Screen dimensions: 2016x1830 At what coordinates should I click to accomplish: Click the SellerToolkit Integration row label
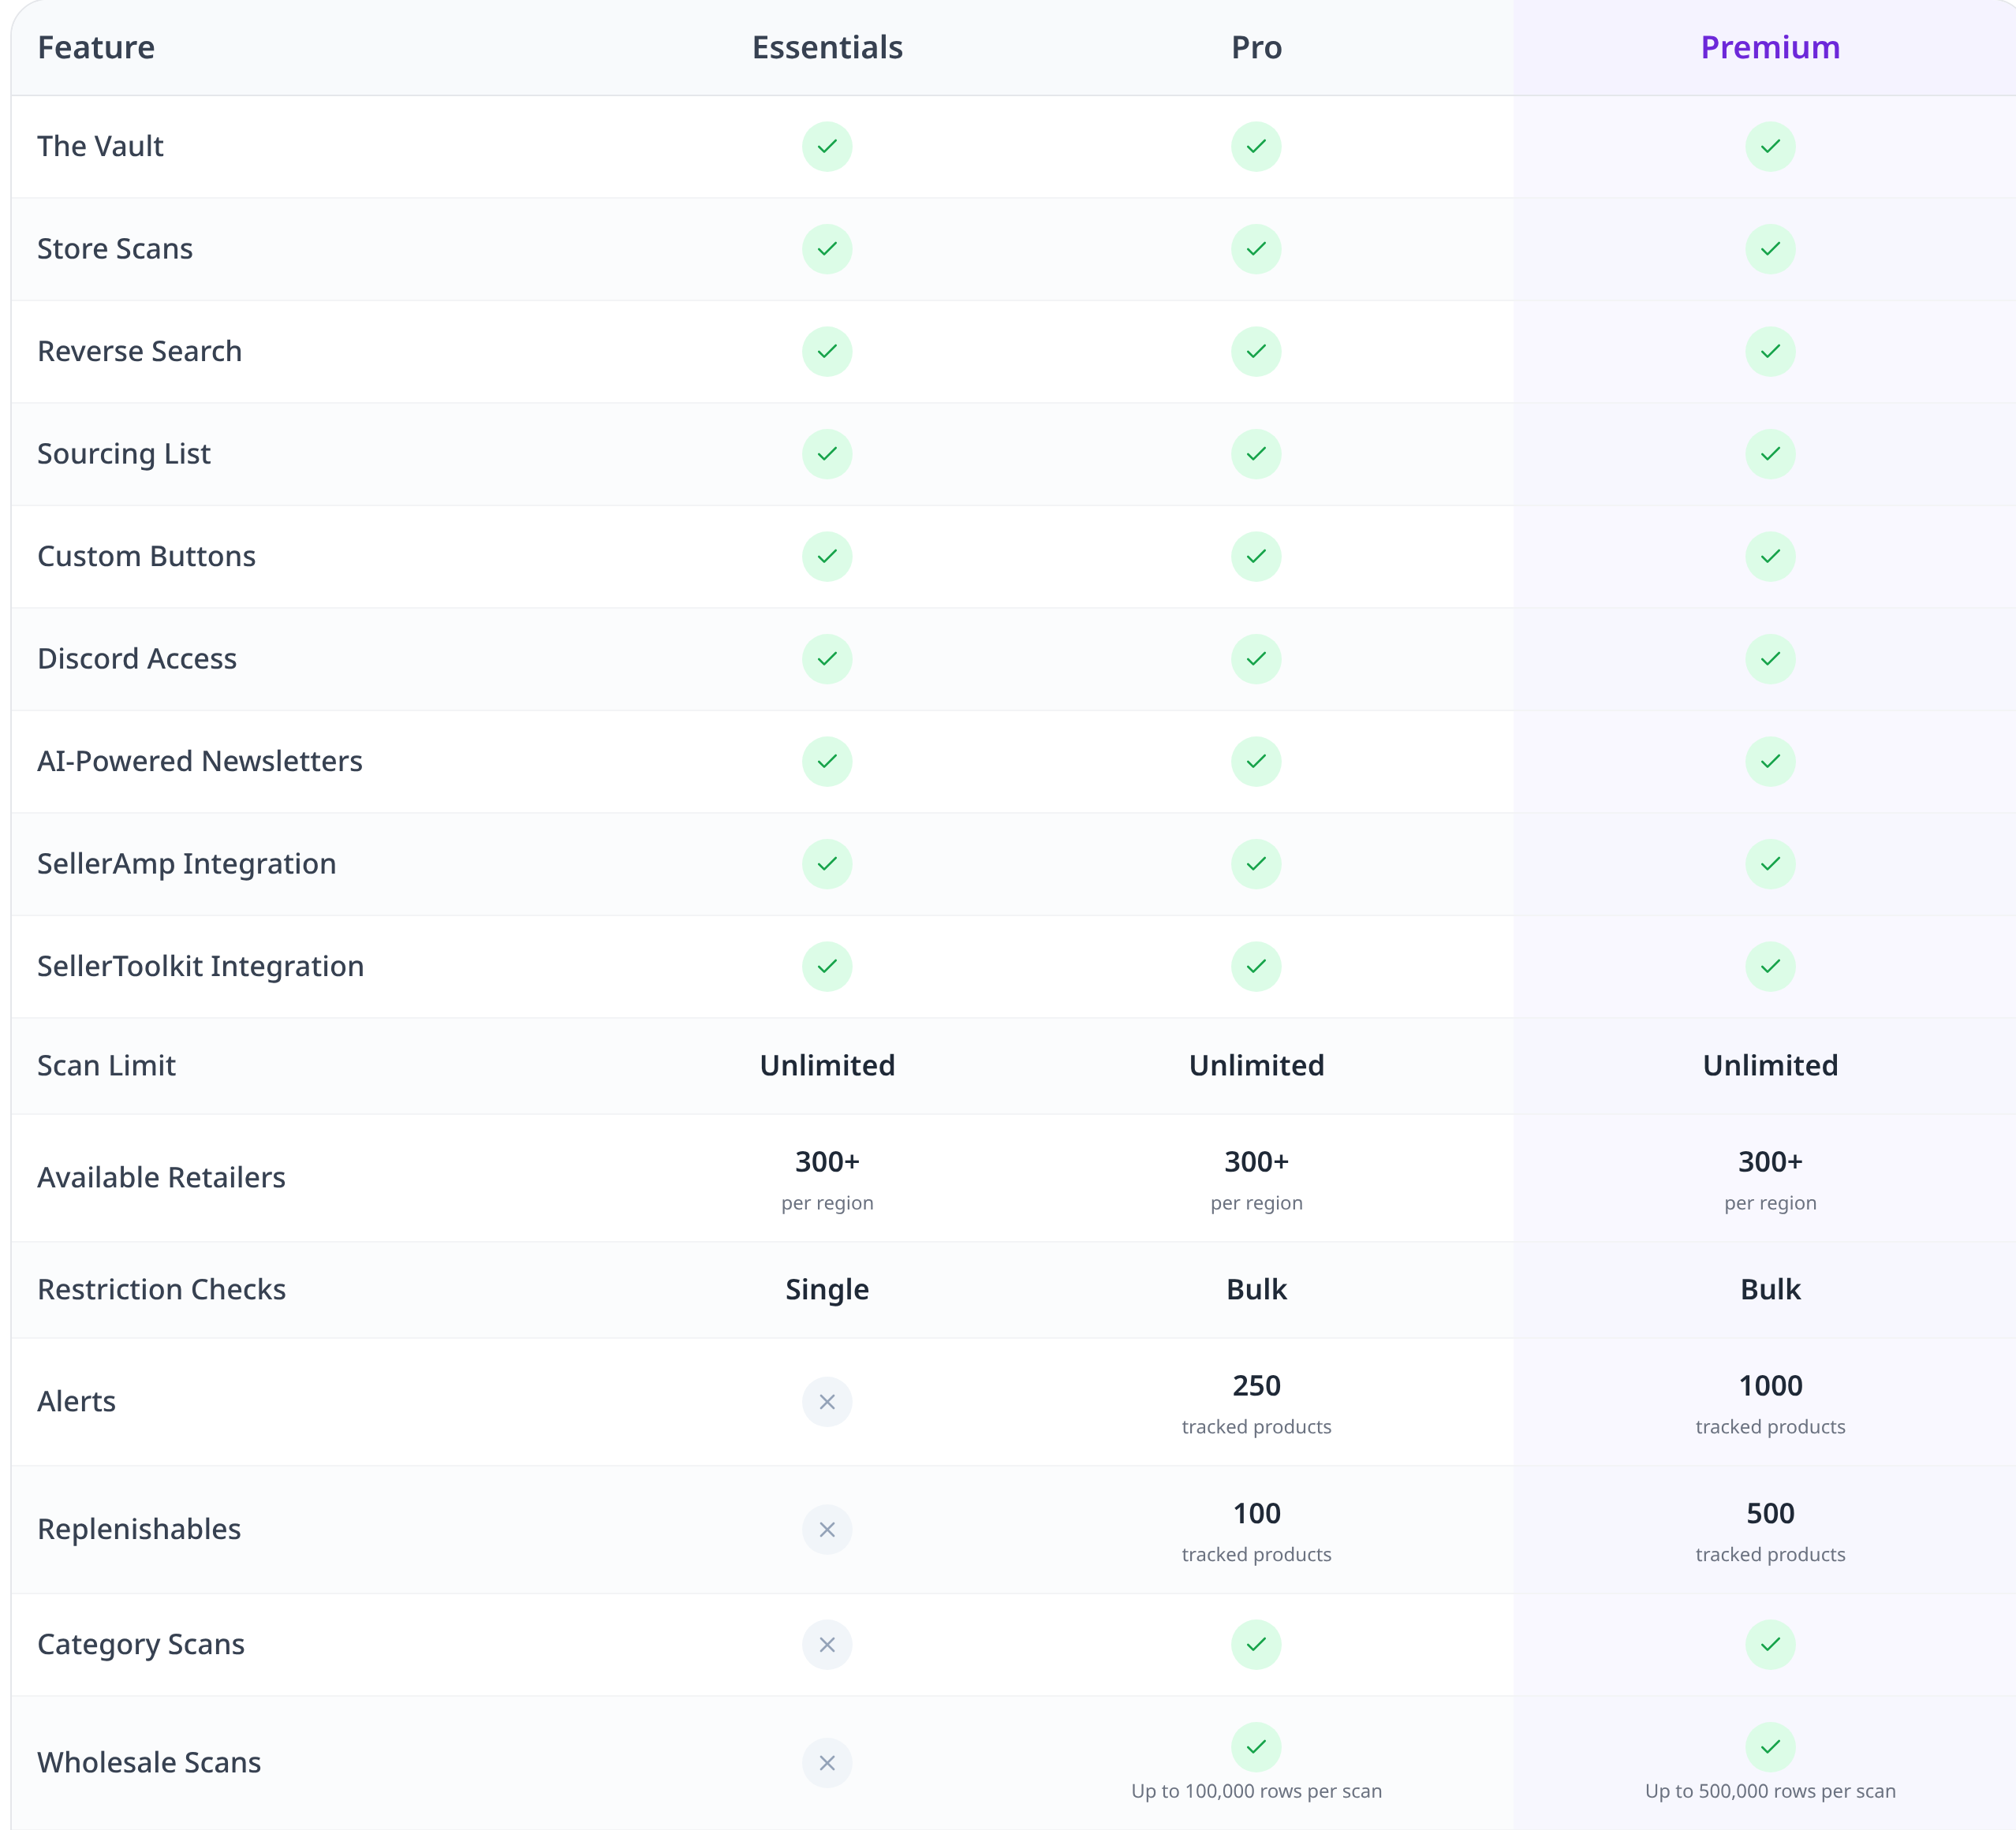[200, 967]
